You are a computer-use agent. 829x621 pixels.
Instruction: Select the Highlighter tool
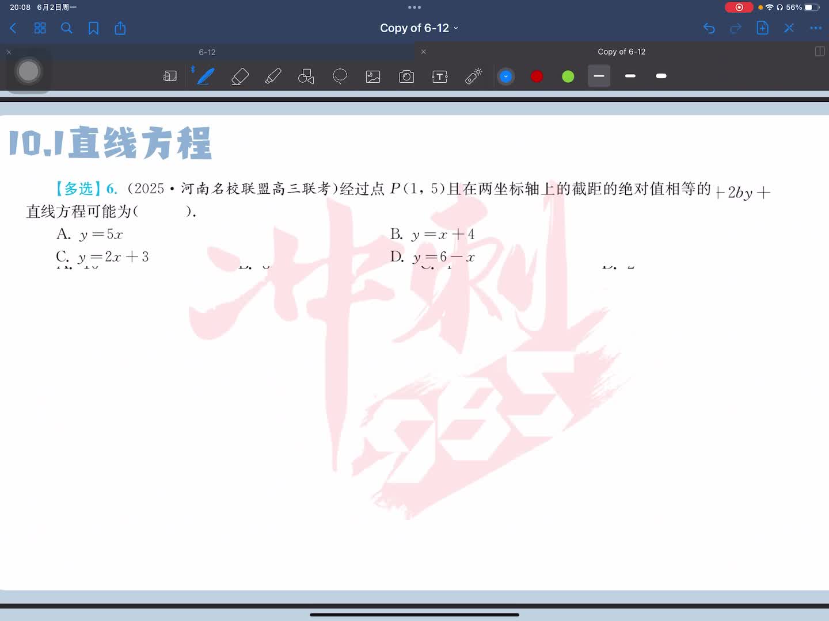pos(273,76)
